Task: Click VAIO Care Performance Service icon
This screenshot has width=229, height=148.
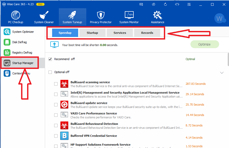Action: click(64, 115)
